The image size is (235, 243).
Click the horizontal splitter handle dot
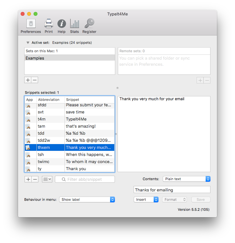click(117, 88)
